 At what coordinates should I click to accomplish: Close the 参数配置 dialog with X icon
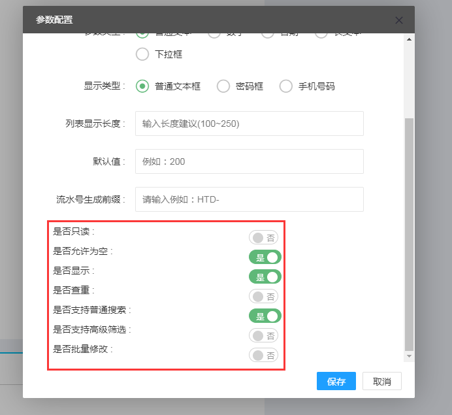click(x=399, y=20)
